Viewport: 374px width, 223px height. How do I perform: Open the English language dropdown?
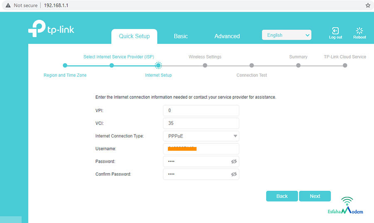286,35
